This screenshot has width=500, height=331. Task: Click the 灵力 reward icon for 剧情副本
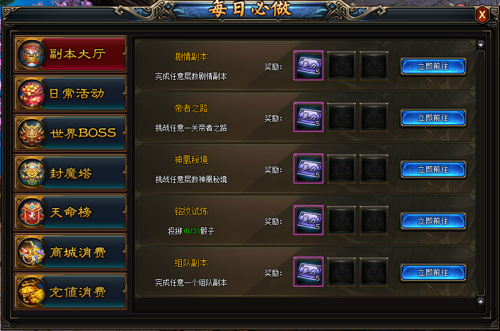[309, 65]
